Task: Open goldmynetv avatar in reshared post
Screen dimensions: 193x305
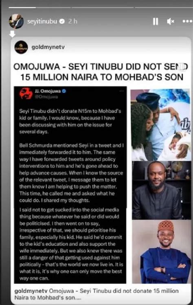Action: pos(21,47)
